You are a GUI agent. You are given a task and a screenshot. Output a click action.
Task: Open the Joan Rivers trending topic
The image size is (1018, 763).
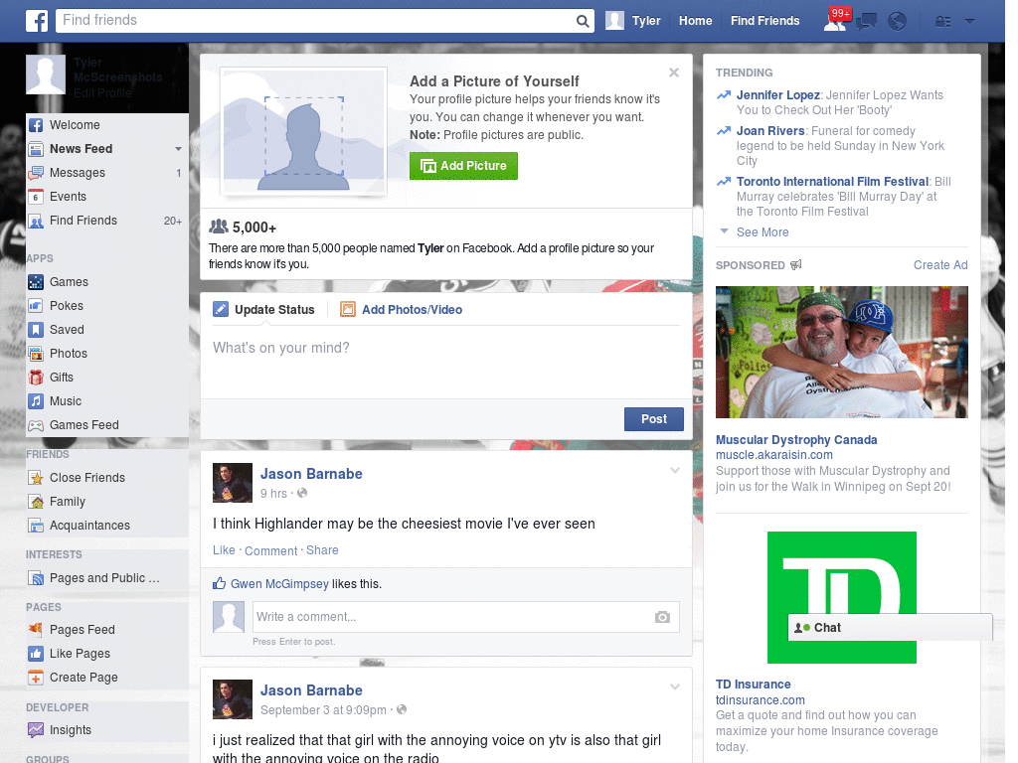pyautogui.click(x=770, y=131)
